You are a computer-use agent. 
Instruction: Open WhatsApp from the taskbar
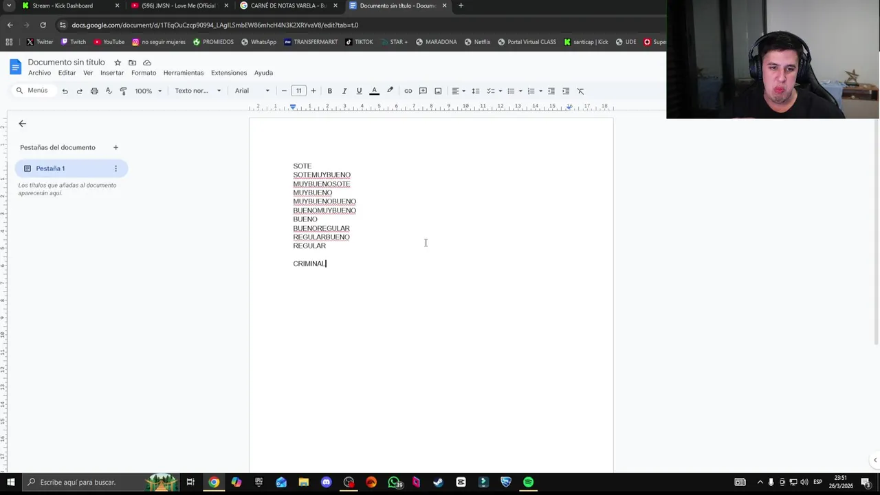pyautogui.click(x=393, y=482)
